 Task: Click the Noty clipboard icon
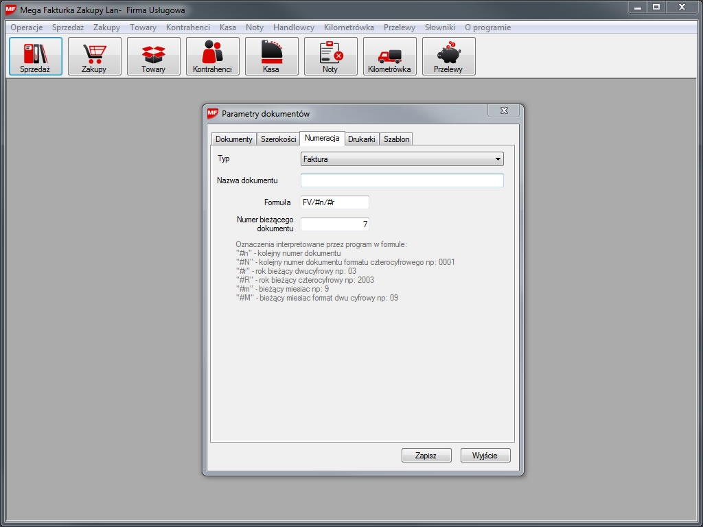pyautogui.click(x=331, y=56)
